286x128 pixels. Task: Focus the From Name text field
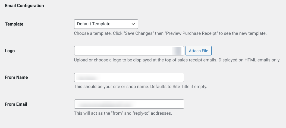[x=129, y=77]
